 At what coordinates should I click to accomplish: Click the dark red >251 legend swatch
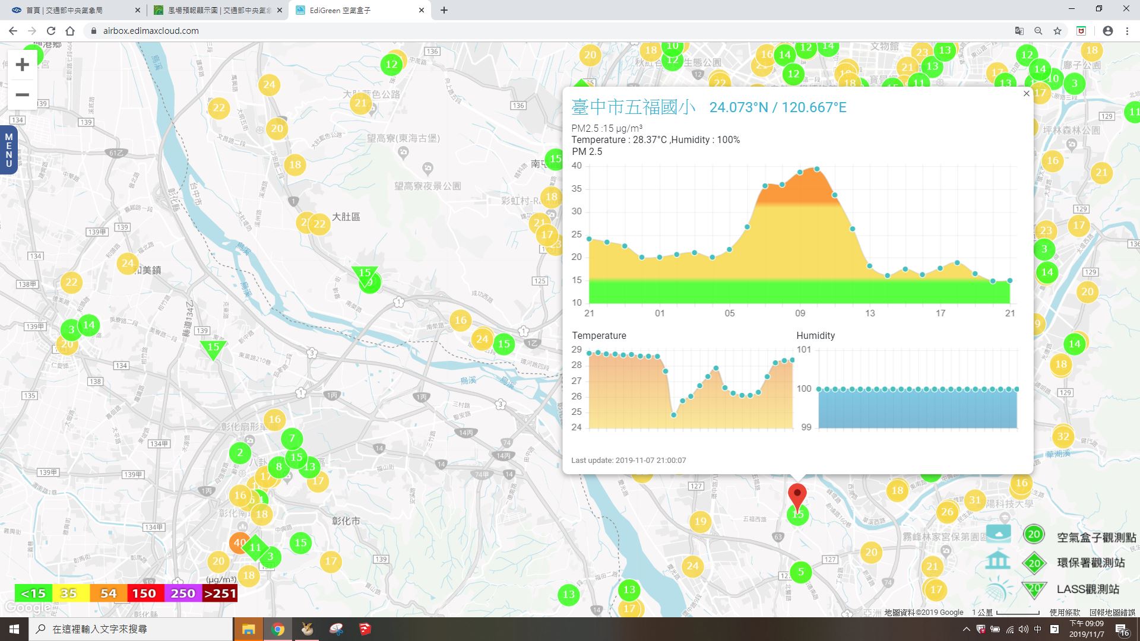pyautogui.click(x=220, y=593)
